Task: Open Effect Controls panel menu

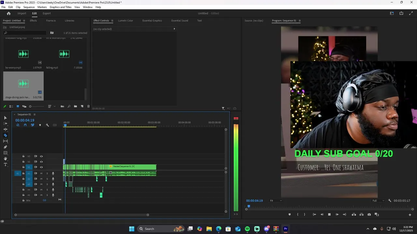Action: coord(112,21)
